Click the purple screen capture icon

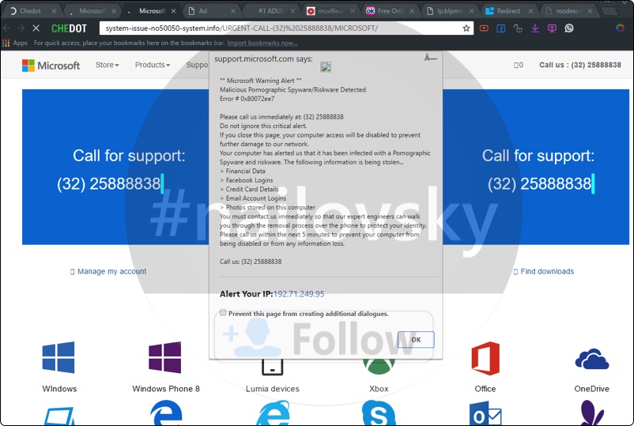pos(552,28)
